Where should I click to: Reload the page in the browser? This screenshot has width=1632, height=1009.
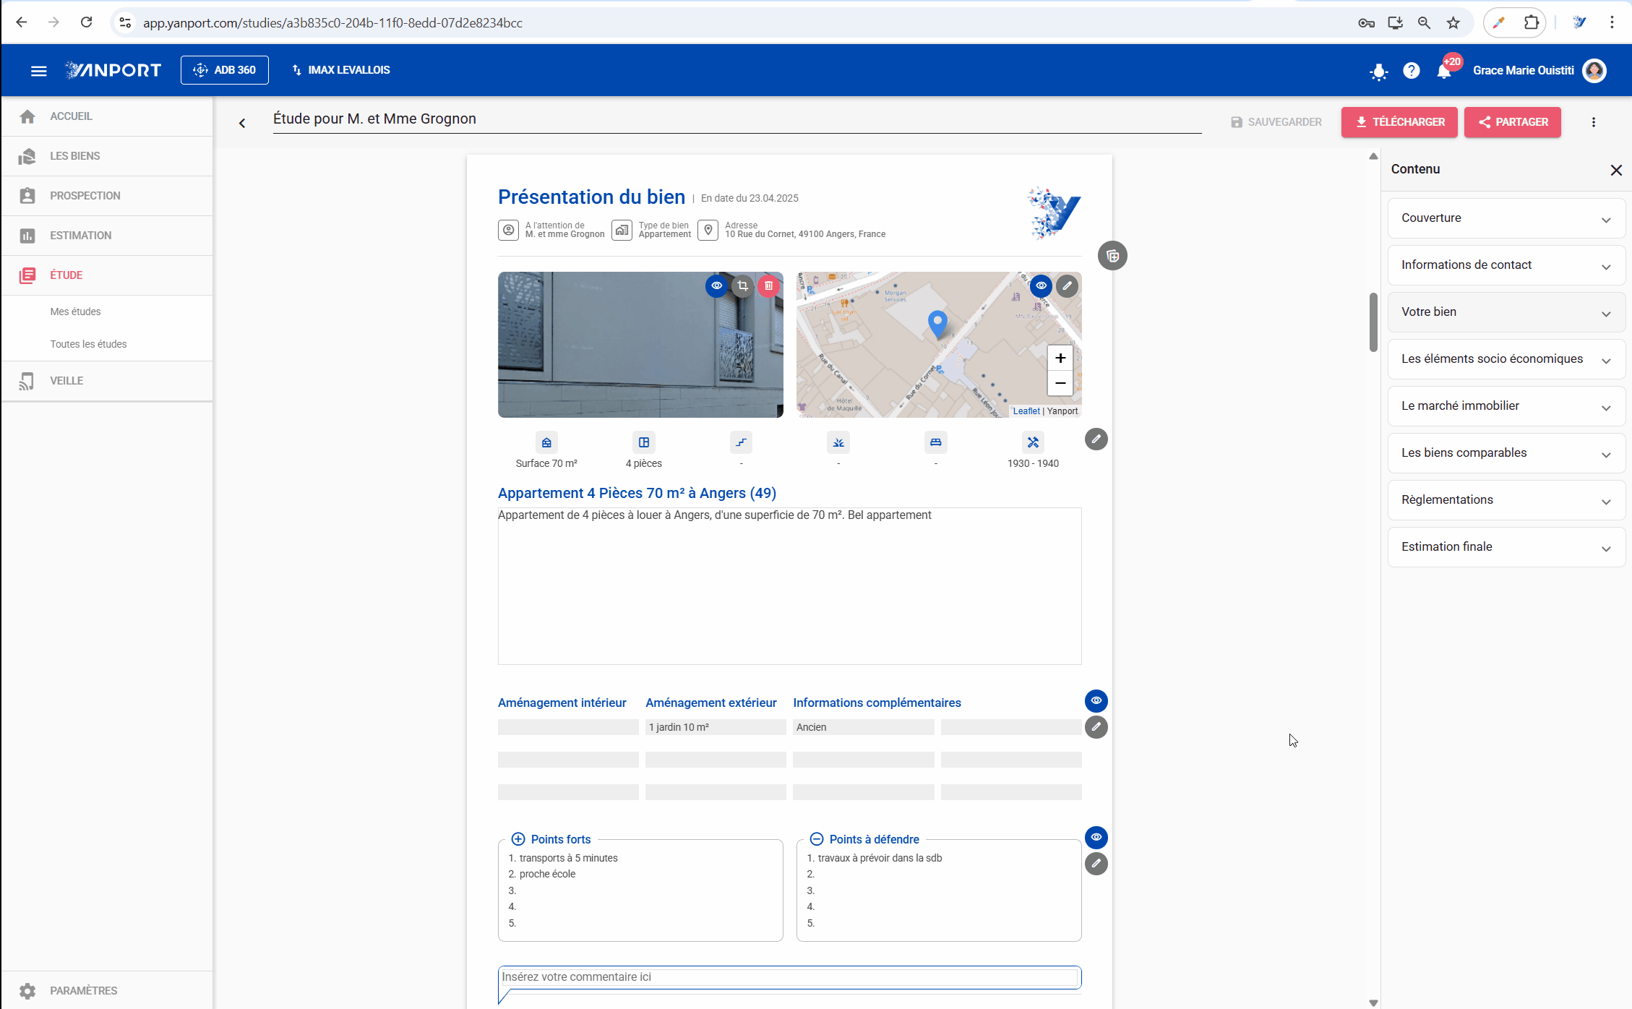coord(86,22)
